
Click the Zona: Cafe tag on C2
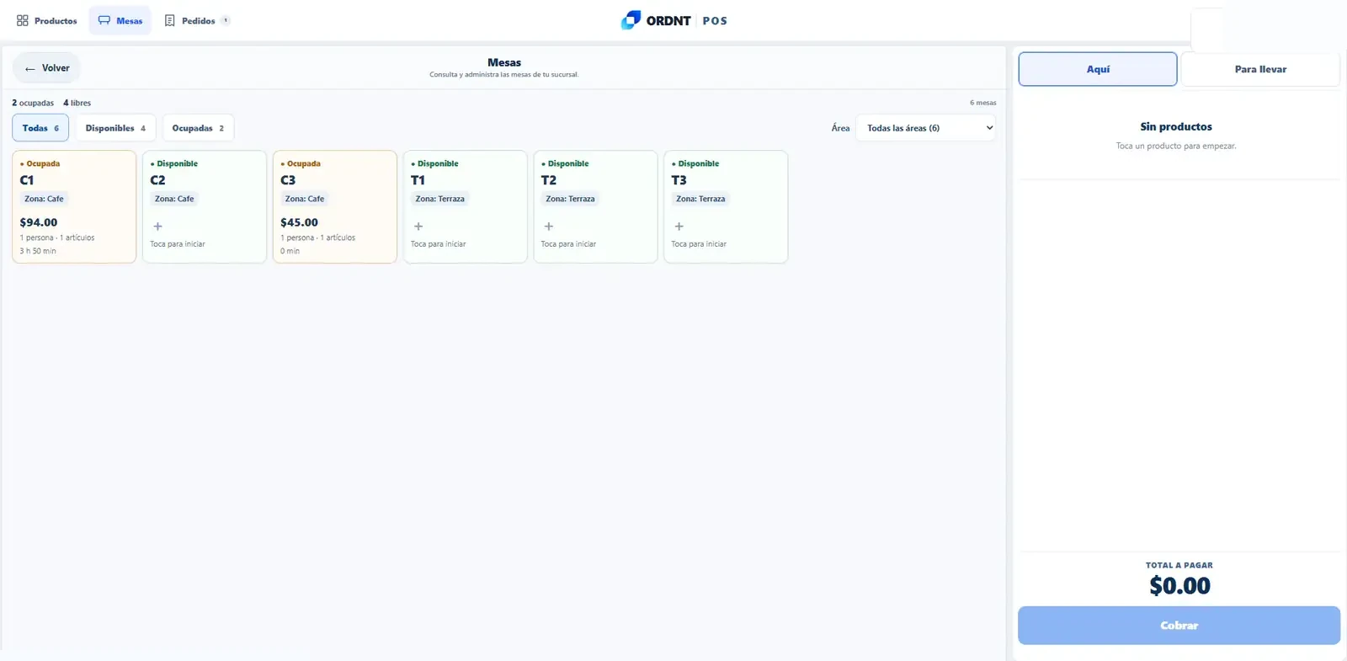tap(174, 199)
